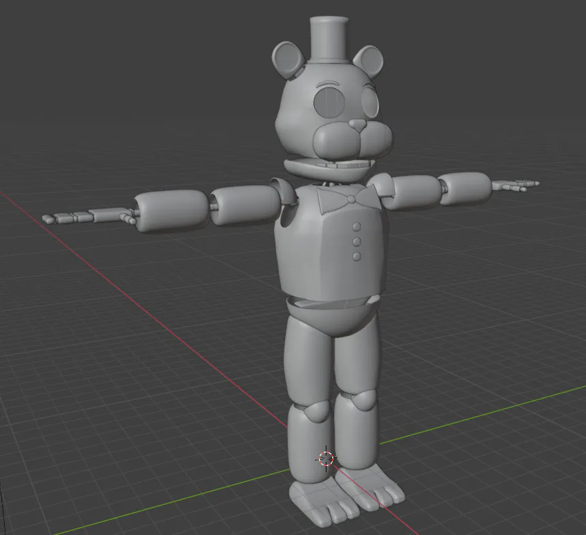Select the foot on the screen-right side
The width and height of the screenshot is (586, 535).
(x=371, y=489)
